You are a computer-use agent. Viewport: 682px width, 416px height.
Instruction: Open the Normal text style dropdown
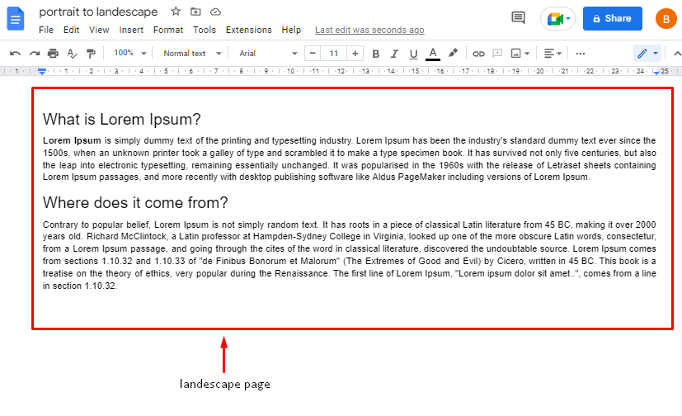192,53
